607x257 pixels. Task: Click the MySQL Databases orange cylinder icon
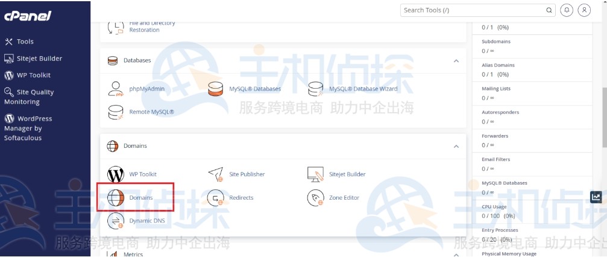[215, 89]
